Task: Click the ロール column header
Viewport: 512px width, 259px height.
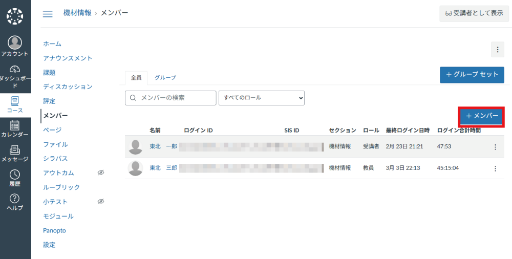Action: click(371, 131)
